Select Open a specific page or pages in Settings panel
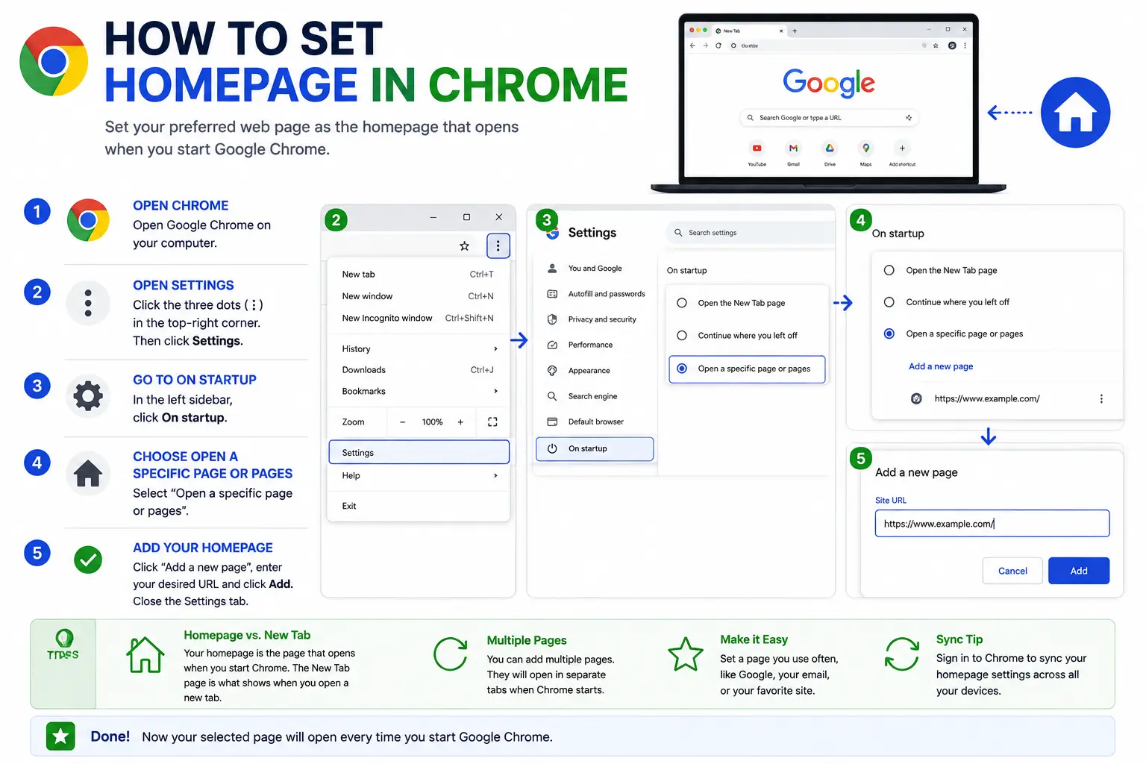Screen dimensions: 1146x764 pos(682,369)
